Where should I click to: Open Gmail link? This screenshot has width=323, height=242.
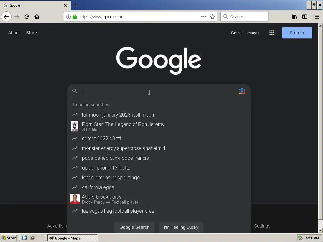(x=236, y=33)
